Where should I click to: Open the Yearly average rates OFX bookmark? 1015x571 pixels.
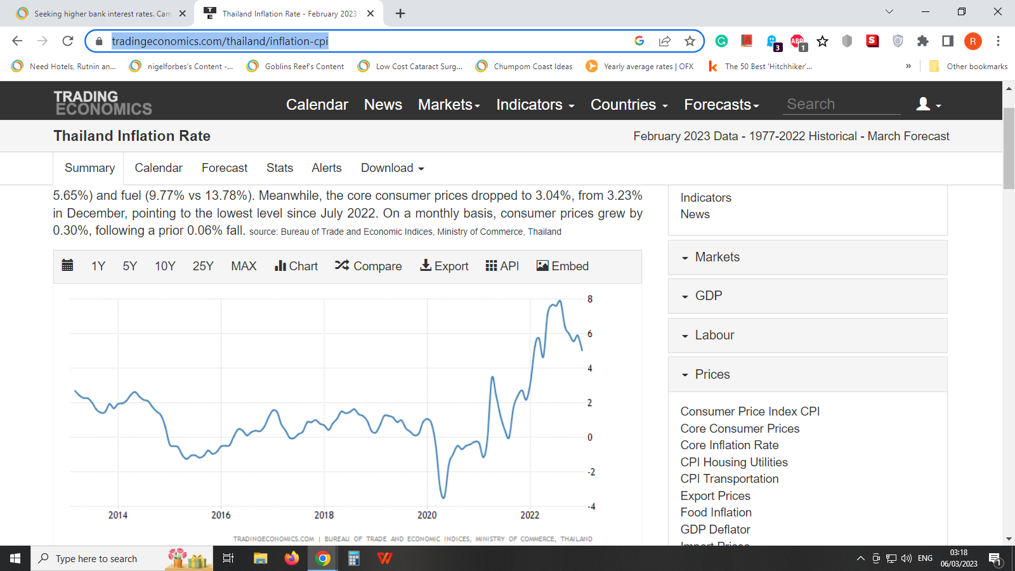click(639, 66)
